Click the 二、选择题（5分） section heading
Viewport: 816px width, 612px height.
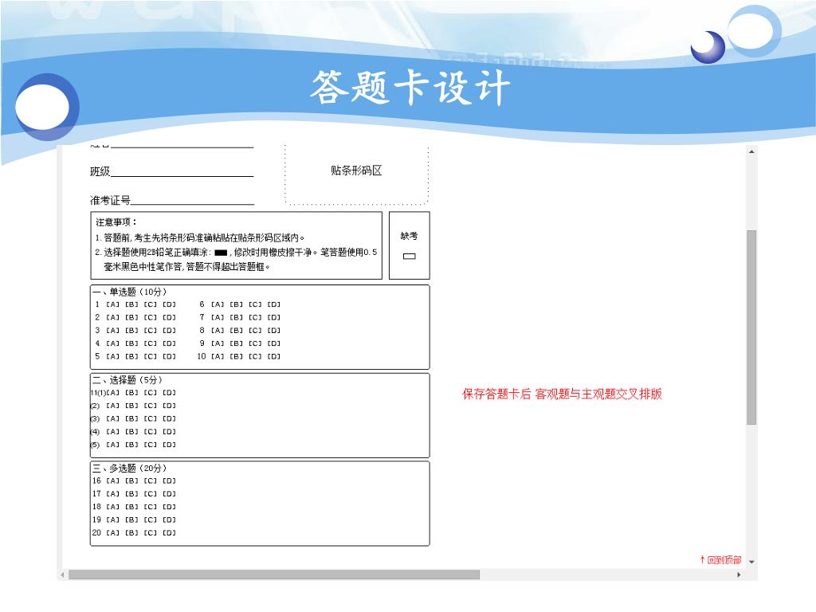[x=127, y=380]
